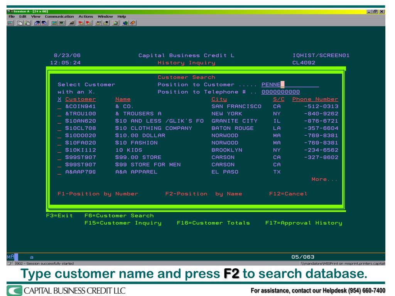Click the Session A title bar system icon
This screenshot has width=395, height=296.
point(10,11)
